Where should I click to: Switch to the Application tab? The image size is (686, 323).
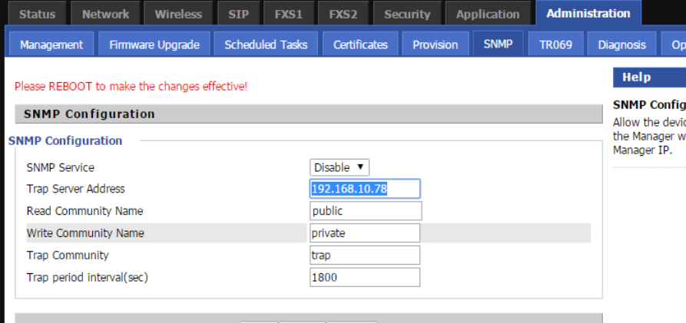[x=487, y=14]
